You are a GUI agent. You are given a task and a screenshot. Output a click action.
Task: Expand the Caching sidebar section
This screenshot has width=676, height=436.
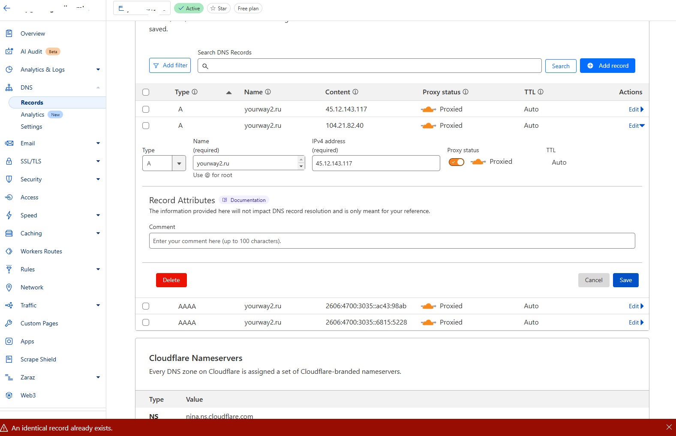[x=98, y=233]
